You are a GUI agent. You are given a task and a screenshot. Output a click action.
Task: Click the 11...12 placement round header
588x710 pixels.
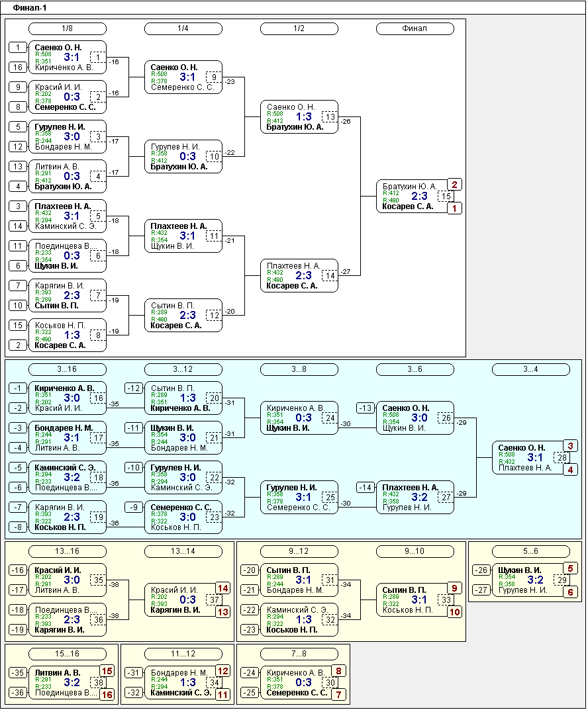pyautogui.click(x=183, y=654)
